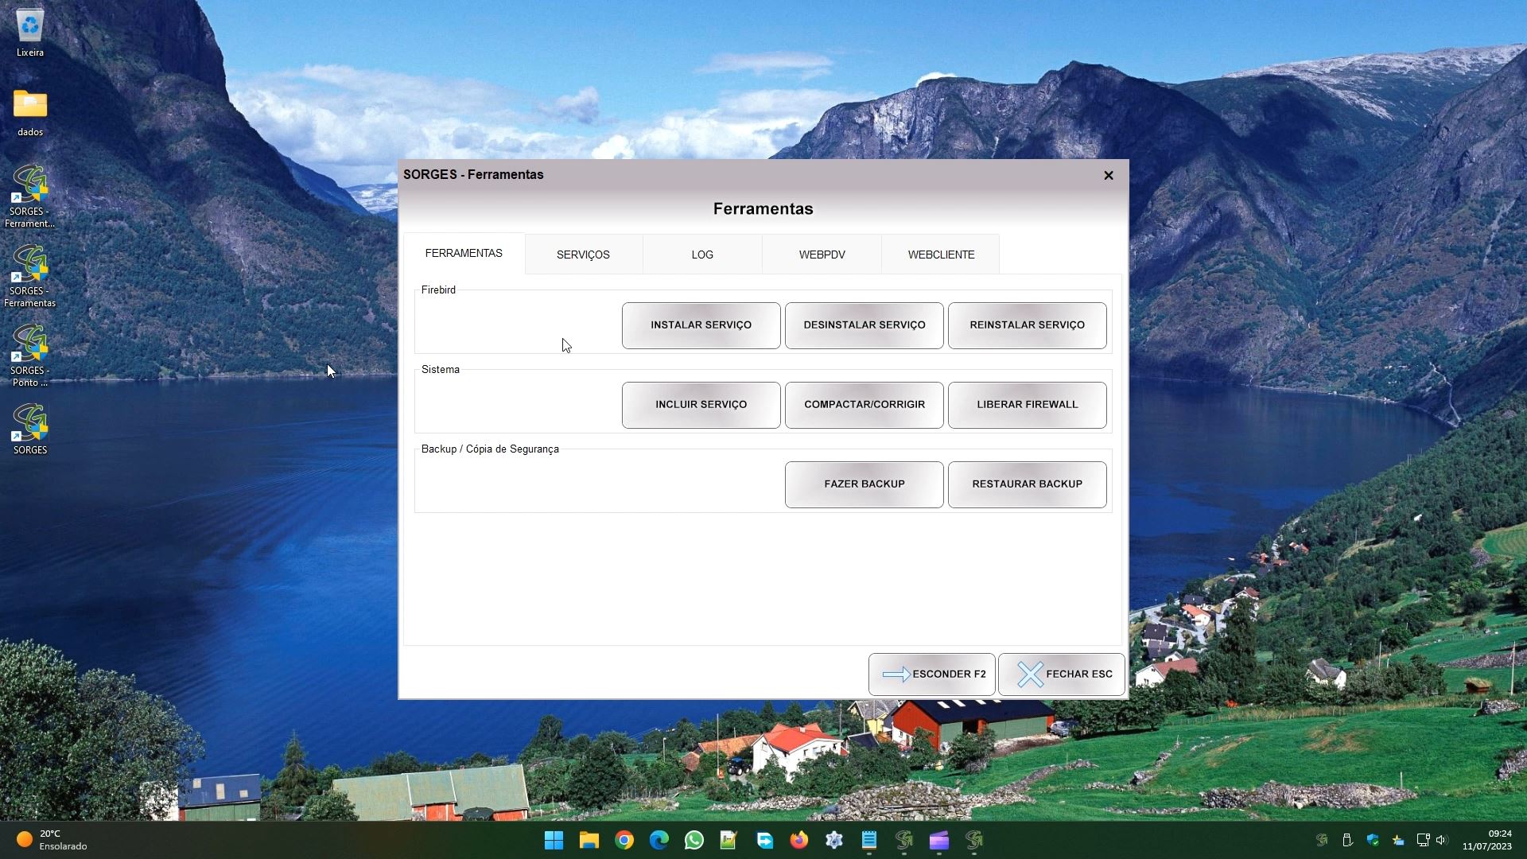Switch to the FERRAMENTAS tab

click(x=464, y=253)
